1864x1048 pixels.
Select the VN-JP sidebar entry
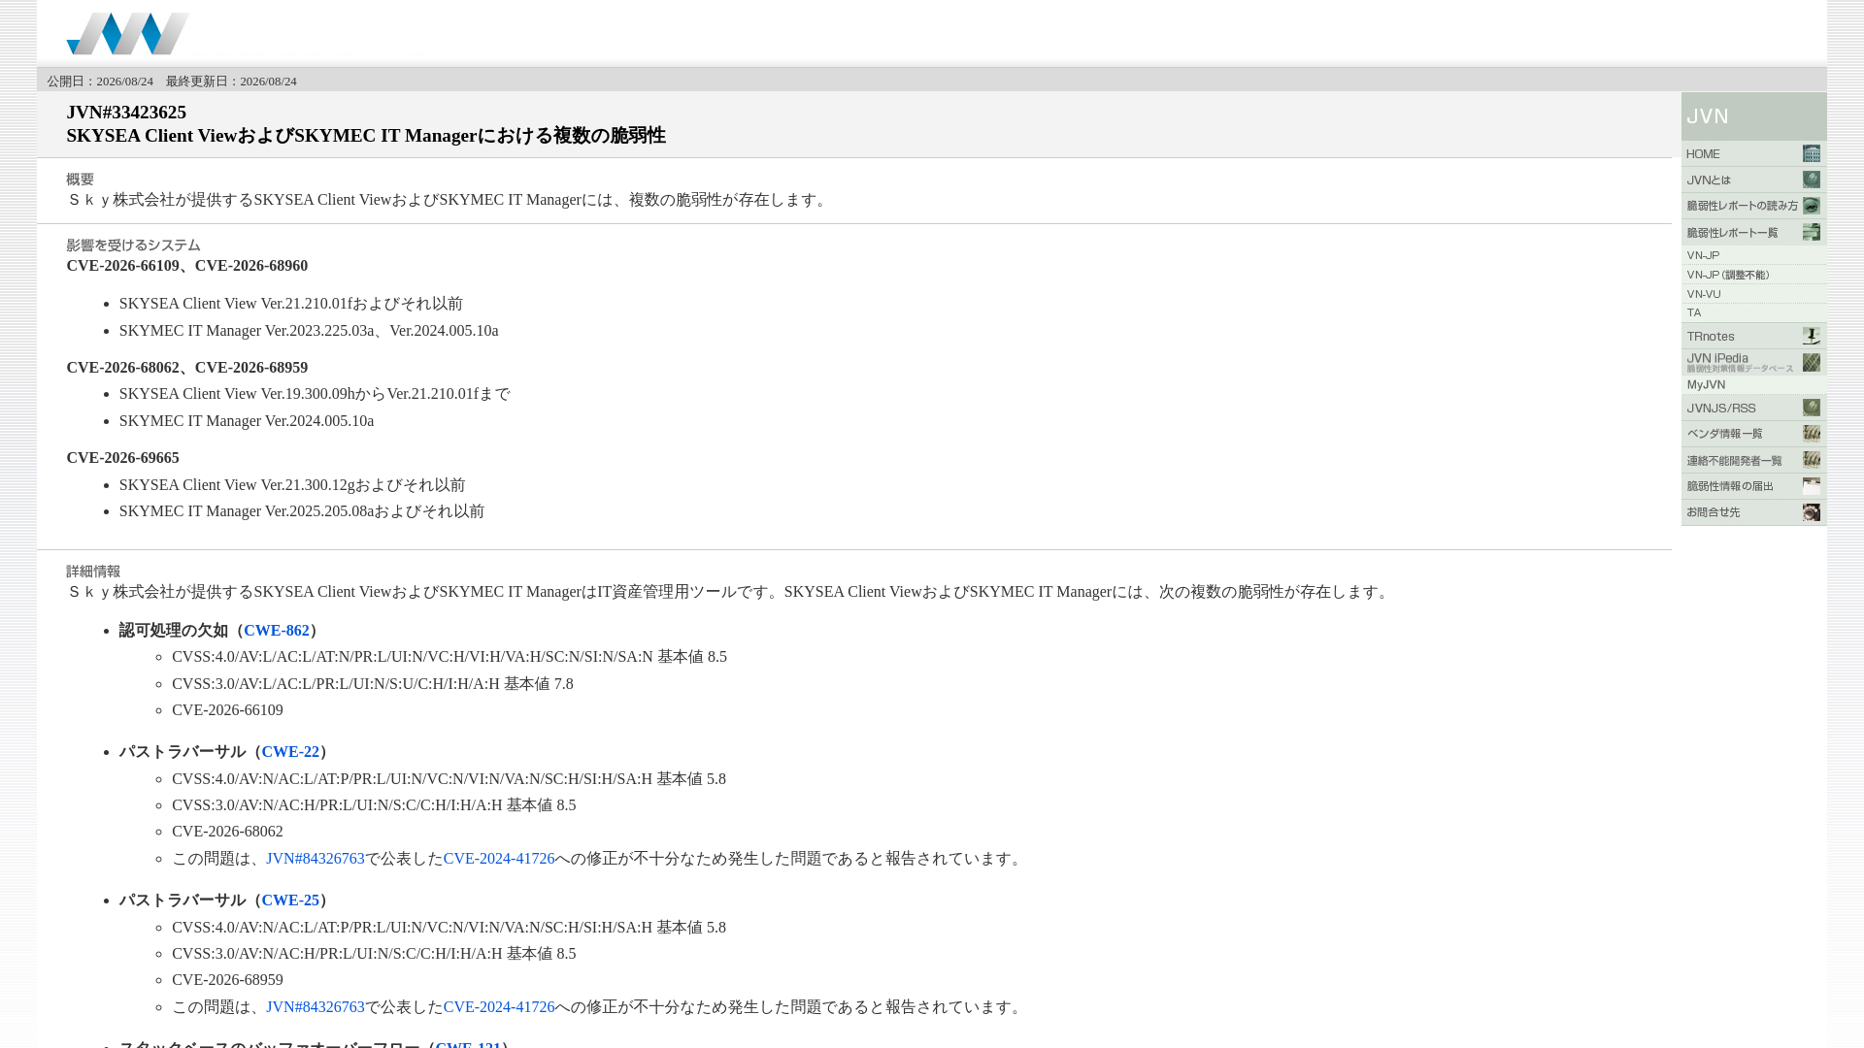point(1753,255)
